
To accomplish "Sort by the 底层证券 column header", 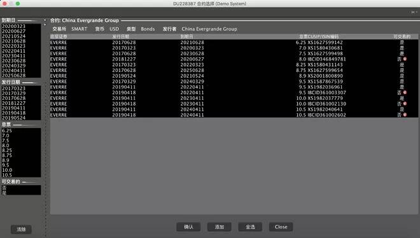I will click(x=59, y=37).
